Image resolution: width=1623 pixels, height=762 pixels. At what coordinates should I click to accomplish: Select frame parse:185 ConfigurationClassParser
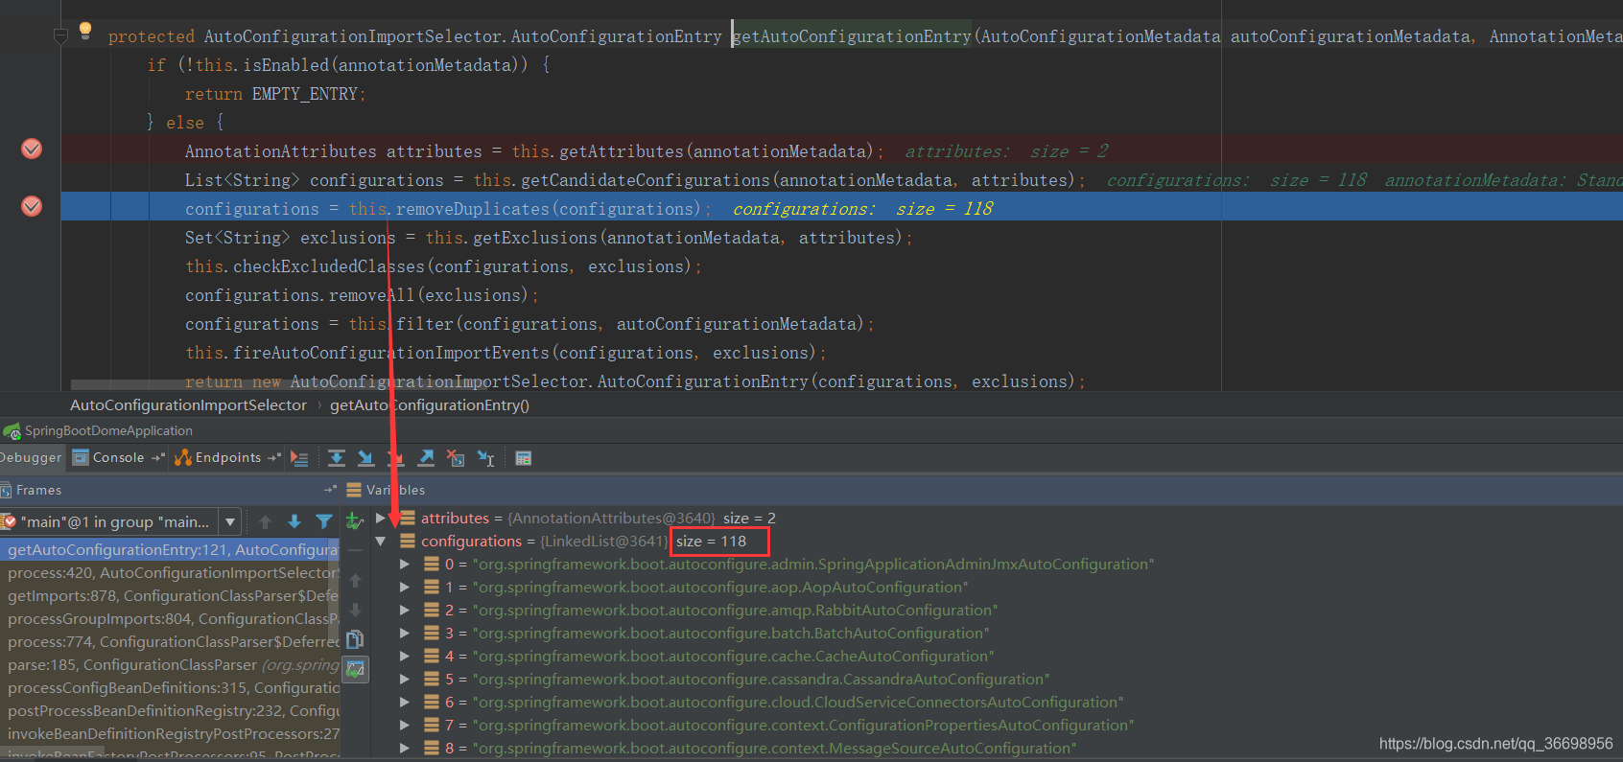pos(170,665)
